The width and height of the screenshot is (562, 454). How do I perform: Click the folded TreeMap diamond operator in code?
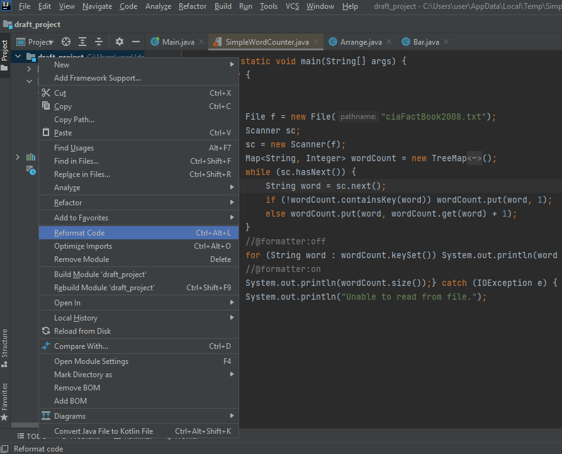(475, 159)
